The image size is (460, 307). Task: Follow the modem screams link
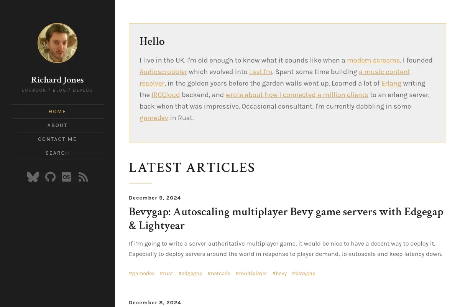pos(373,60)
